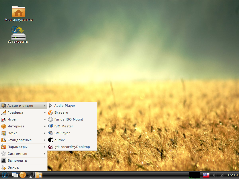Screen dimensions: 239x179
Task: Click the Выход logout icon
Action: (x=4, y=167)
